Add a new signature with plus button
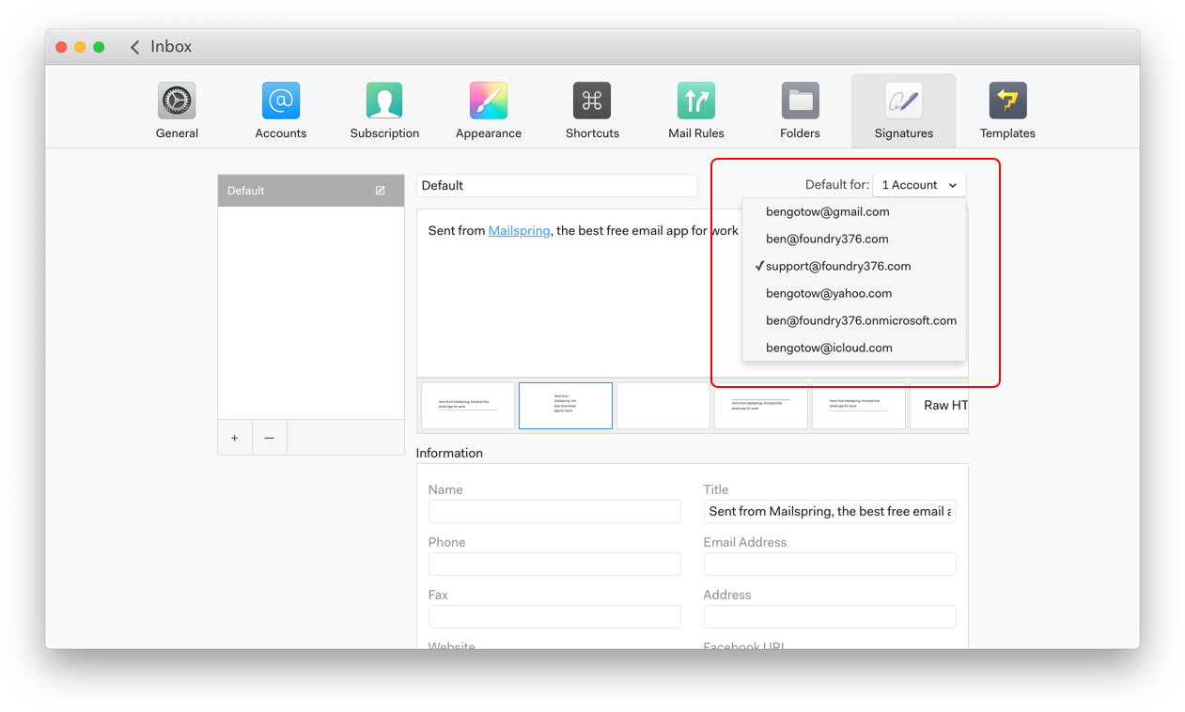 click(x=235, y=438)
